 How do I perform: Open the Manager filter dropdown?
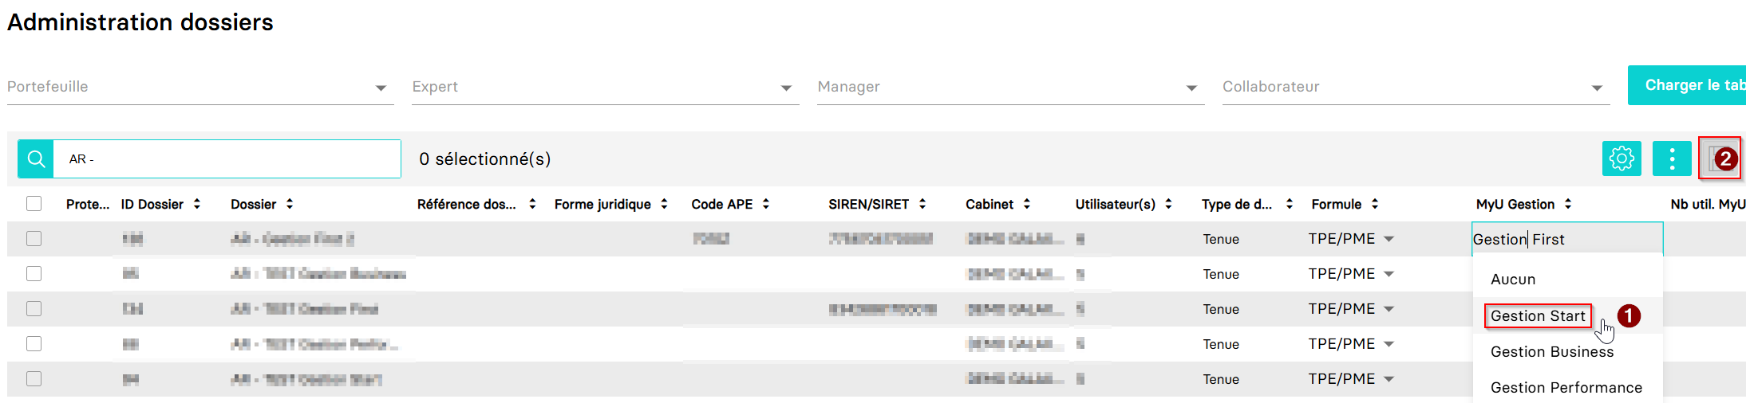pyautogui.click(x=1191, y=88)
